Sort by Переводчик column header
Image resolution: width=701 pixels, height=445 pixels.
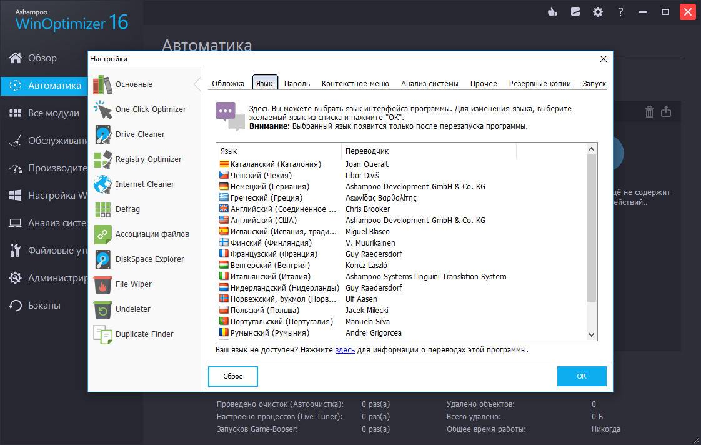(429, 151)
